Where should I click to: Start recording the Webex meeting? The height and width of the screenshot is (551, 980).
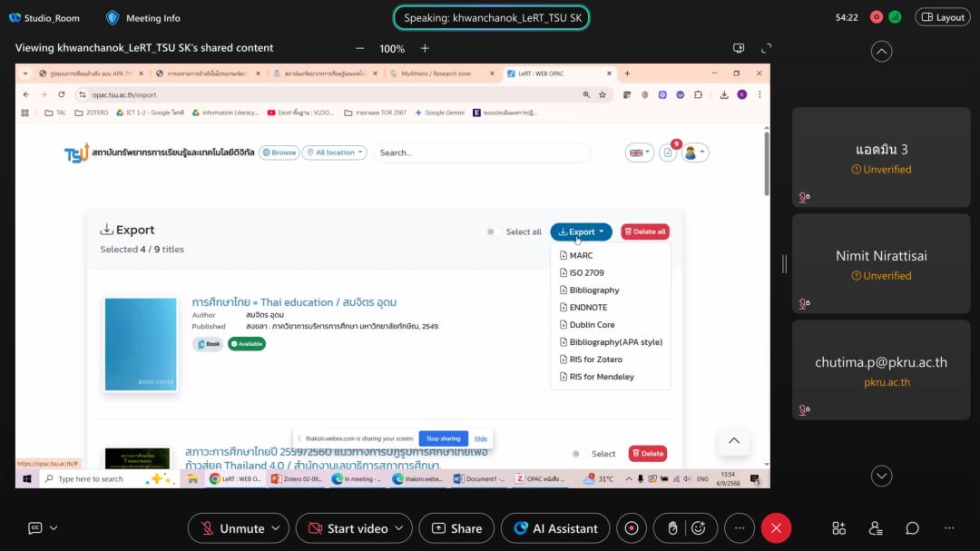point(632,528)
